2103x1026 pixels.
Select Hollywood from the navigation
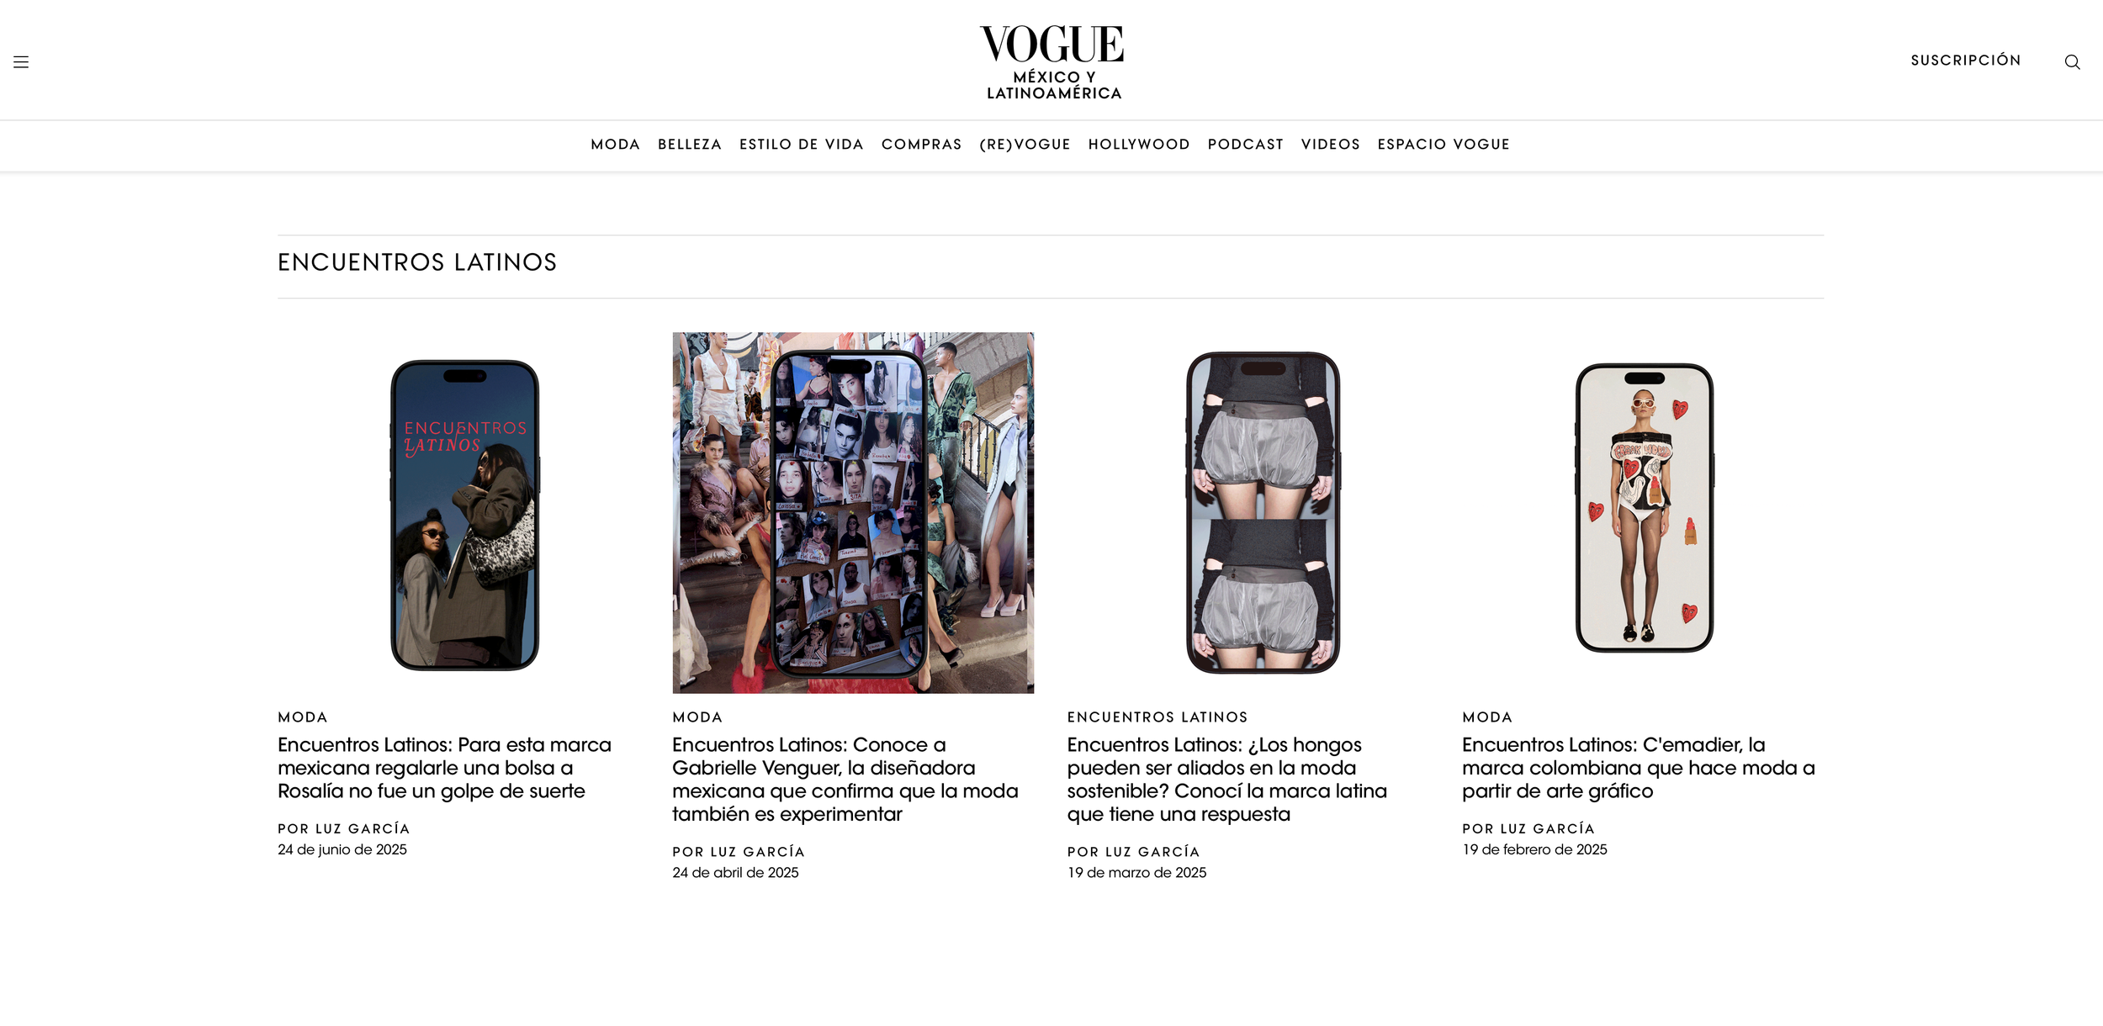[x=1139, y=145]
